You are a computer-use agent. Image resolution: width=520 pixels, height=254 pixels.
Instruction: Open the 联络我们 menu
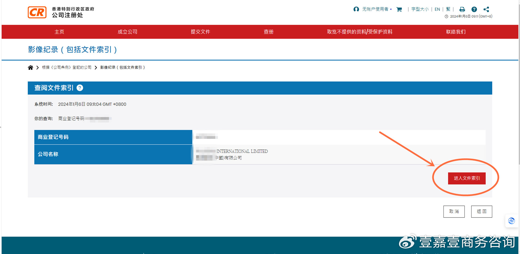[456, 32]
